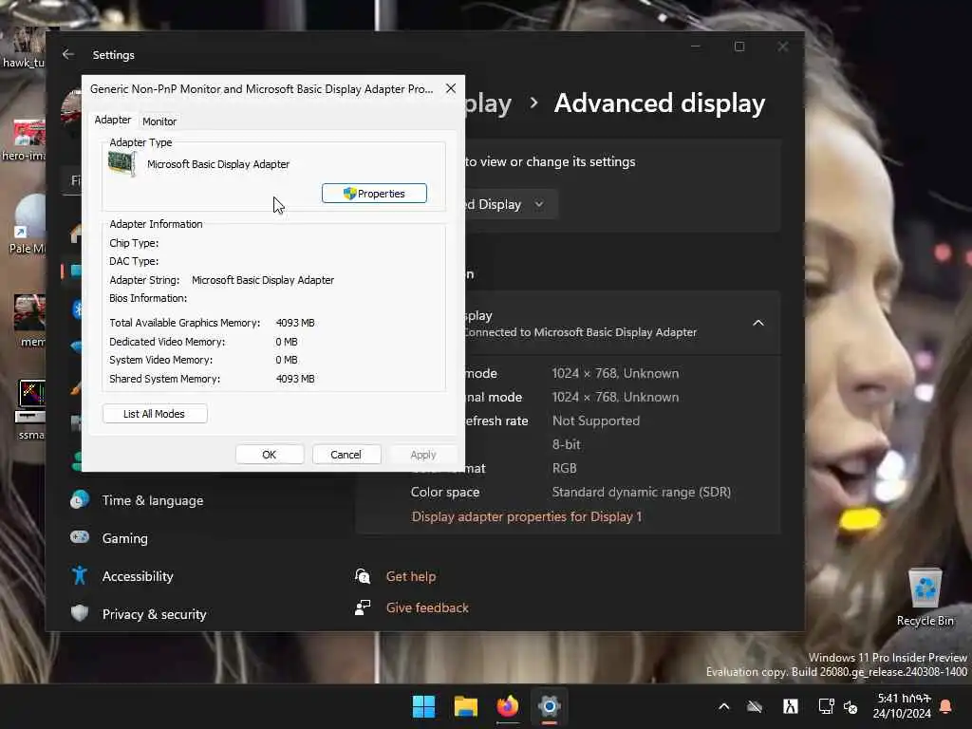The image size is (972, 729).
Task: Select the Adapter tab
Action: click(x=113, y=120)
